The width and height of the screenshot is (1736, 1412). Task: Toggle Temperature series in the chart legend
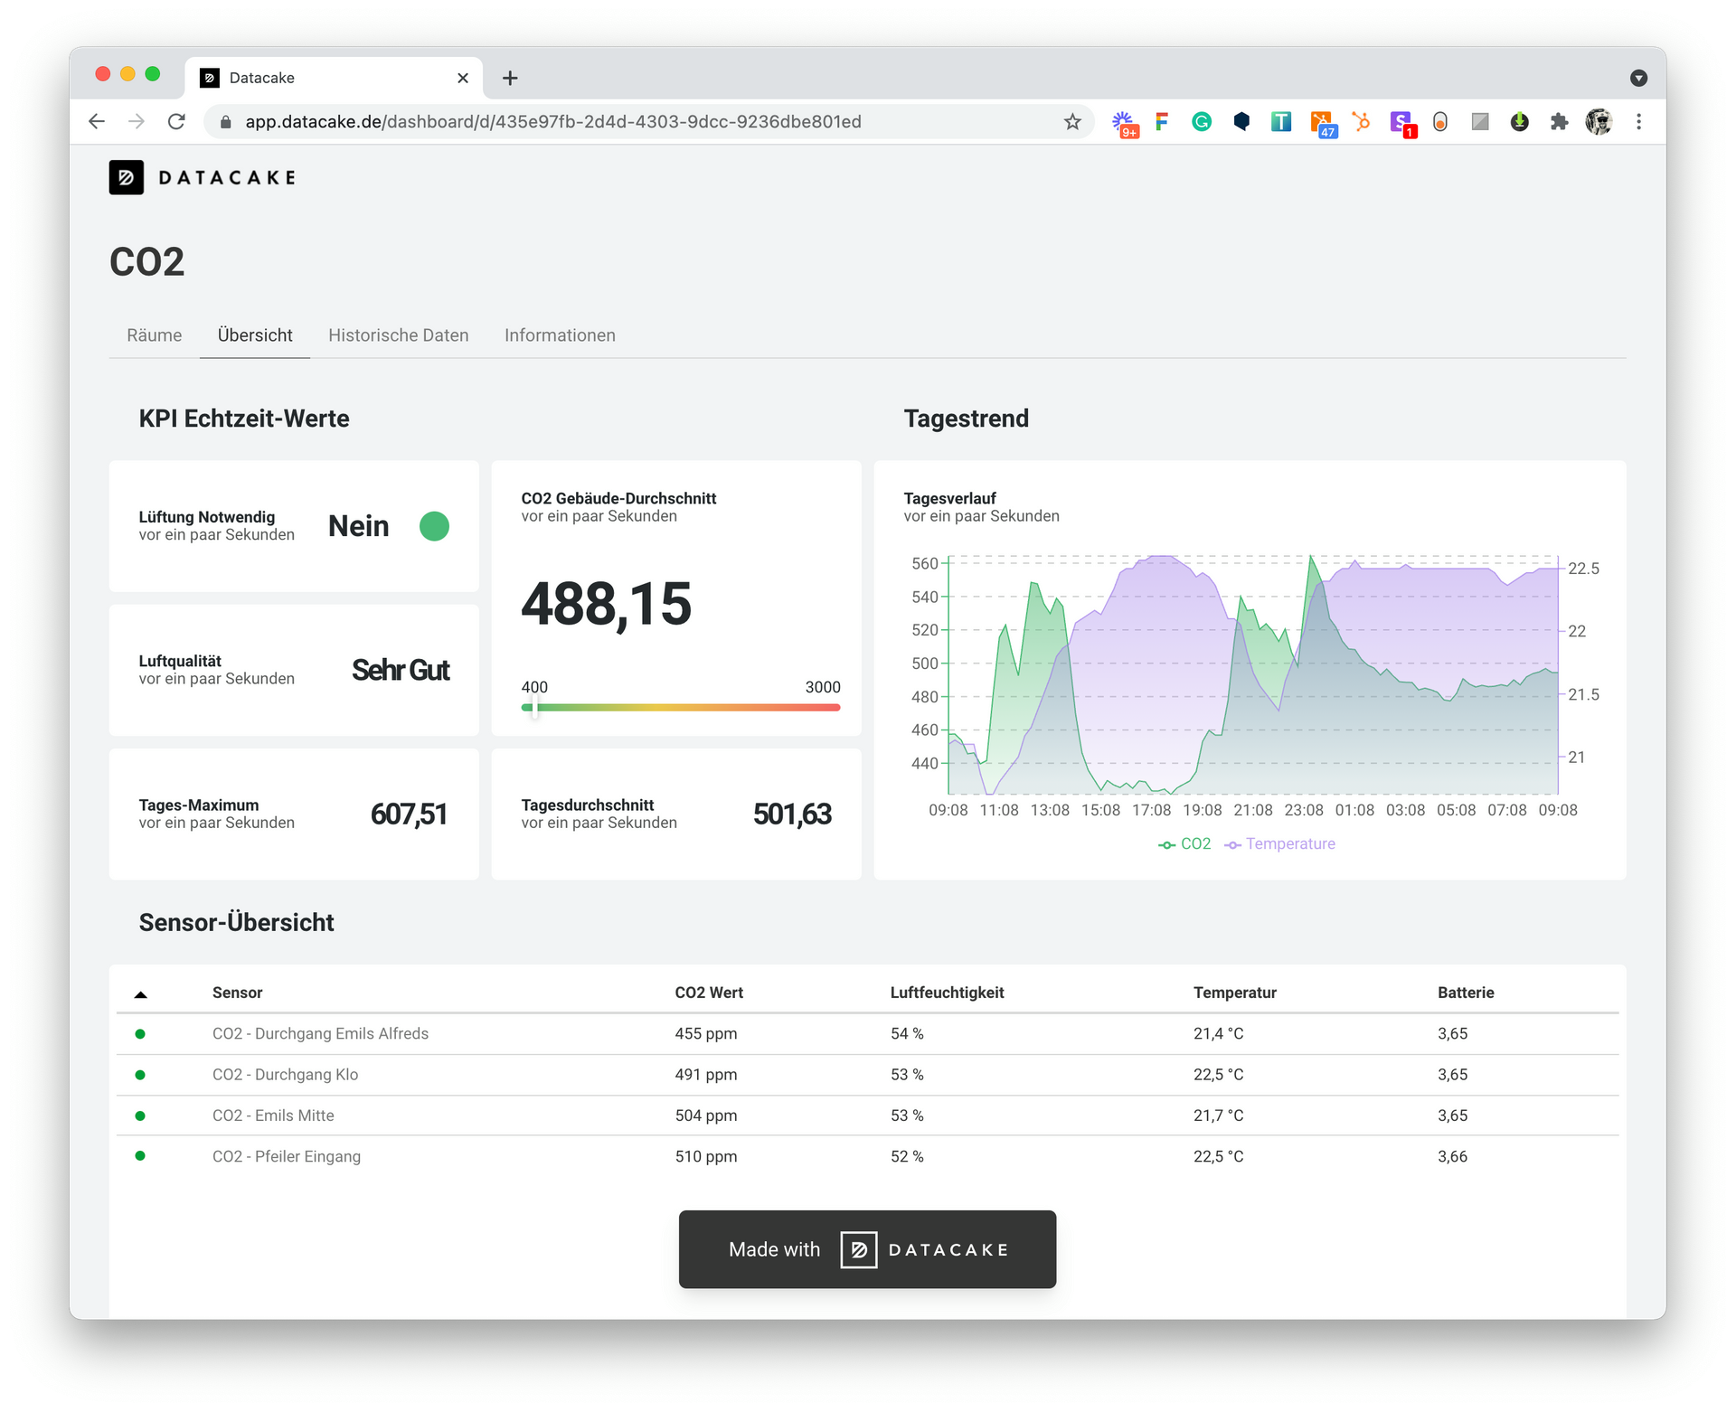click(x=1279, y=843)
